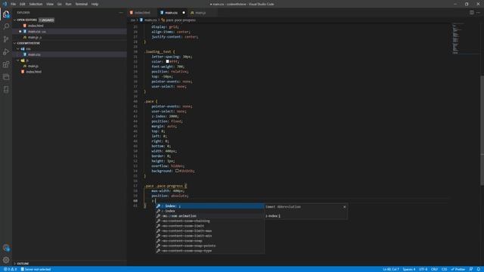Click the CRLF line ending status
The image size is (484, 272).
[435, 269]
